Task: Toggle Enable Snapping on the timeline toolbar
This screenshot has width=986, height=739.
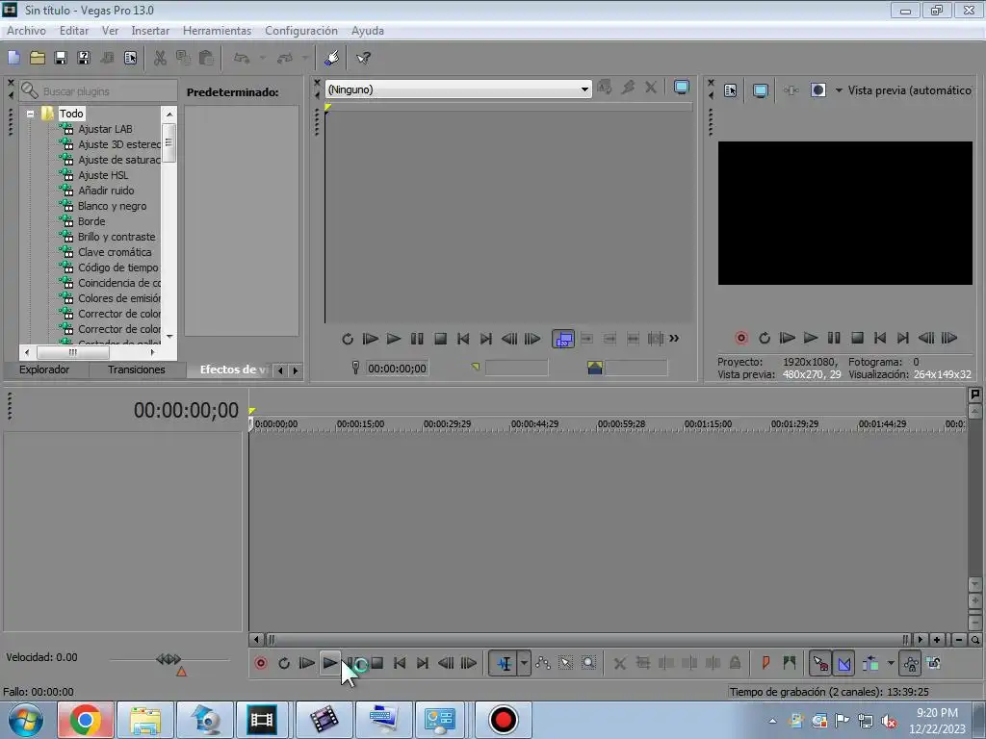Action: [x=820, y=663]
